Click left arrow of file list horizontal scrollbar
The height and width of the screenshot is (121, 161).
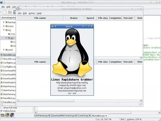tap(1, 105)
